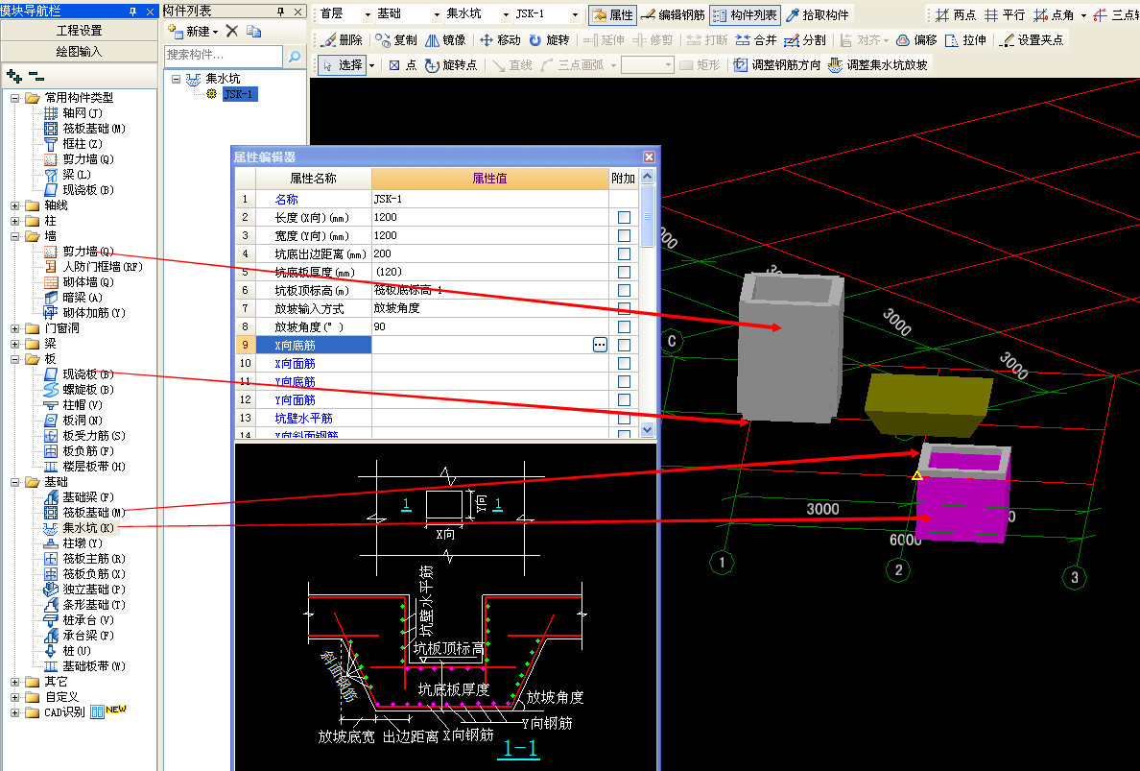Check the 附加 box for 长度(X向)
The width and height of the screenshot is (1140, 771).
(x=624, y=217)
